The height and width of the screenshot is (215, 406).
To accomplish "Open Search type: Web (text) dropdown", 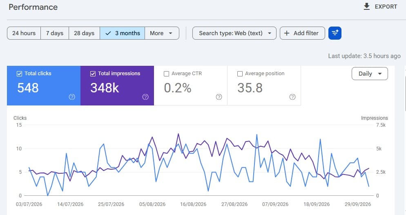I will [x=234, y=33].
